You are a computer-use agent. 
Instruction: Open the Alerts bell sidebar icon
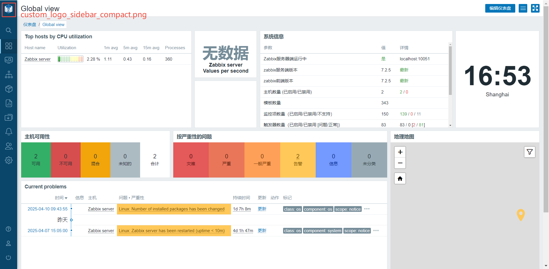[9, 131]
